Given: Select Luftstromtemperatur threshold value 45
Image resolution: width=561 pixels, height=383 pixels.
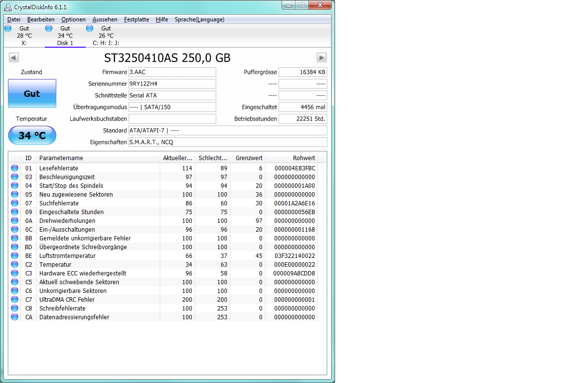Looking at the screenshot, I should coord(259,255).
